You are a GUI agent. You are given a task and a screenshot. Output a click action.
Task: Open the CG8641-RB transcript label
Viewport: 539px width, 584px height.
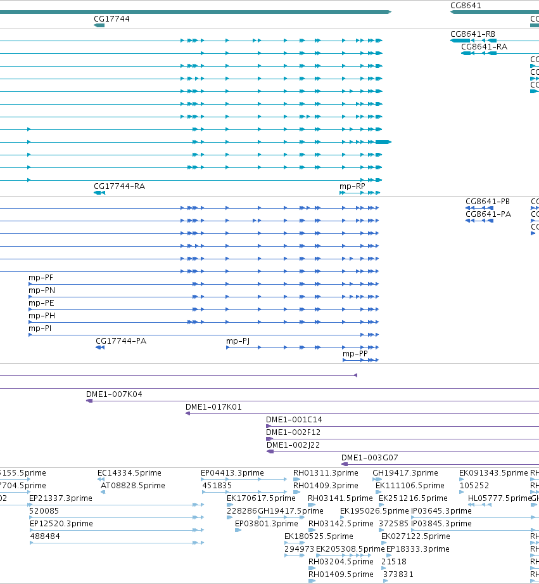coord(472,34)
